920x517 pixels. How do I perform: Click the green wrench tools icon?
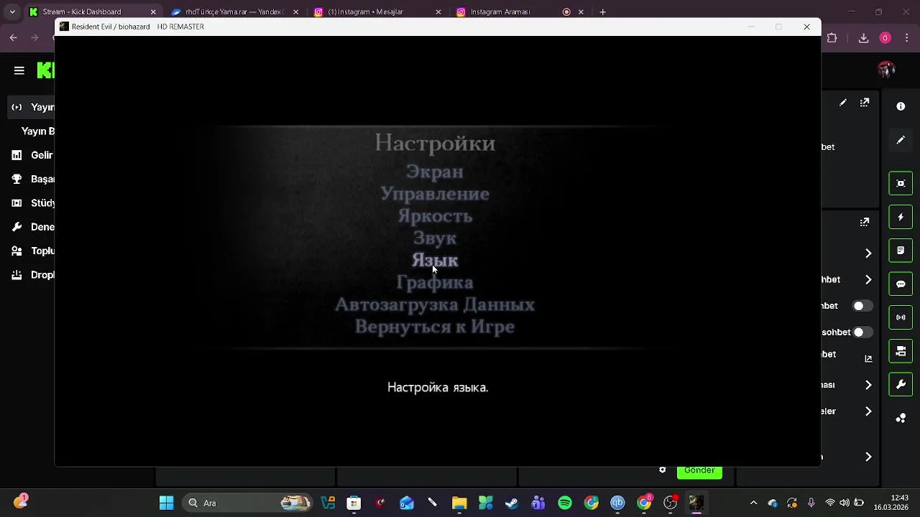901,384
